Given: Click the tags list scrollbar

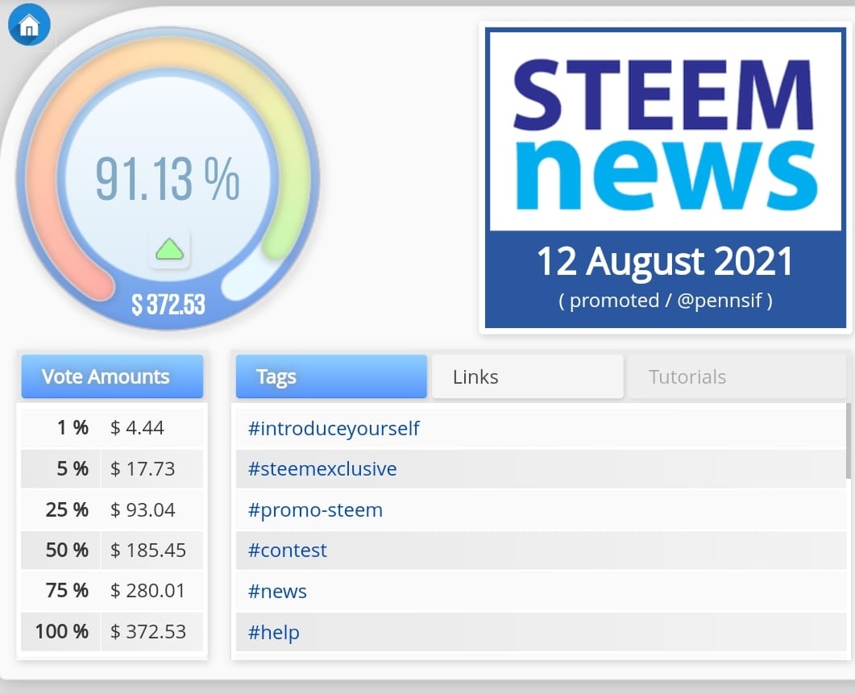Looking at the screenshot, I should (848, 441).
